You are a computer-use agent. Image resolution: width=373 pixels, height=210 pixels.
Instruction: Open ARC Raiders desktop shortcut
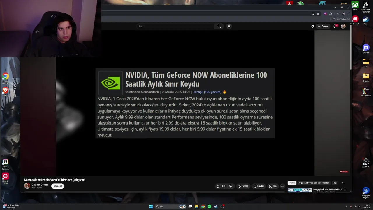[x=366, y=92]
